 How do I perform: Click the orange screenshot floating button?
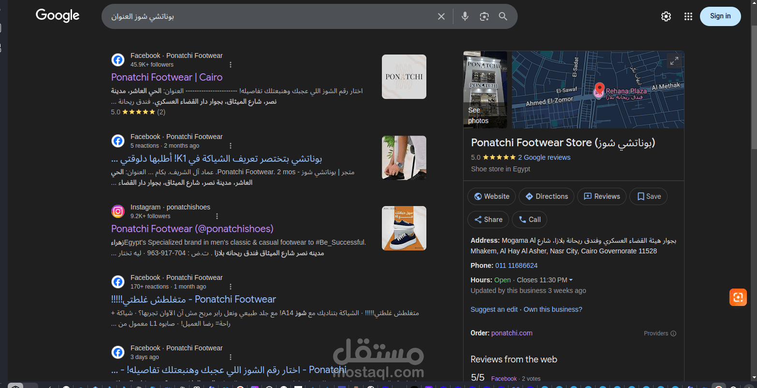coord(738,297)
